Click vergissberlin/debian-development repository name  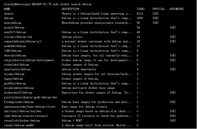(x=29, y=60)
